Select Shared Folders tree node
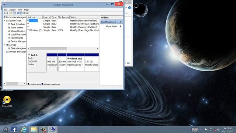236x133 pixels. click(x=18, y=31)
